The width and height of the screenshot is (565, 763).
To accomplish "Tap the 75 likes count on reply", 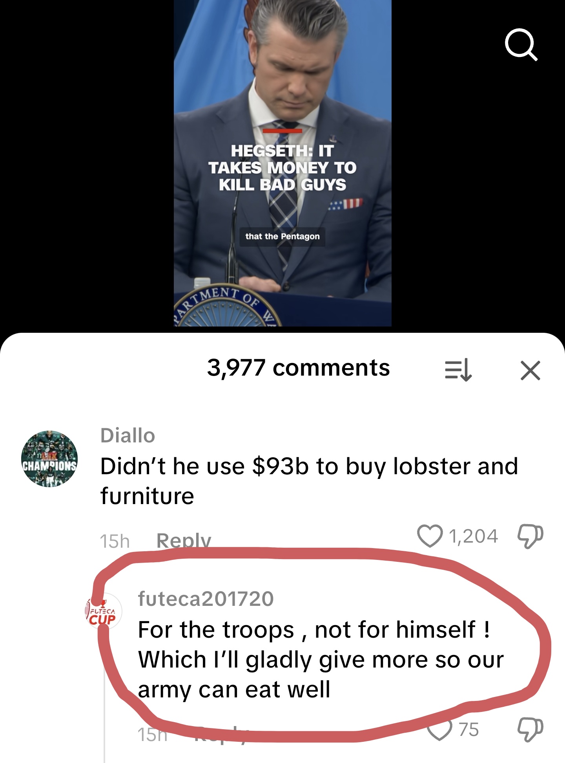I will click(x=468, y=730).
